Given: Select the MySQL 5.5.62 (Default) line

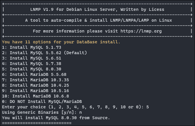Looking at the screenshot, I should [44, 53].
